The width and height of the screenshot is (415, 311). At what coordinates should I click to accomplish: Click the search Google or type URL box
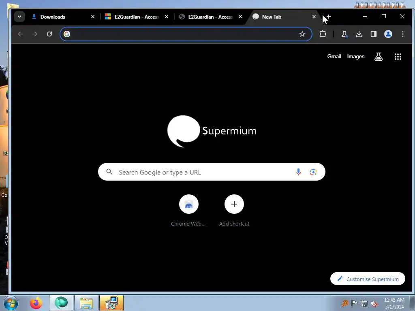[212, 172]
